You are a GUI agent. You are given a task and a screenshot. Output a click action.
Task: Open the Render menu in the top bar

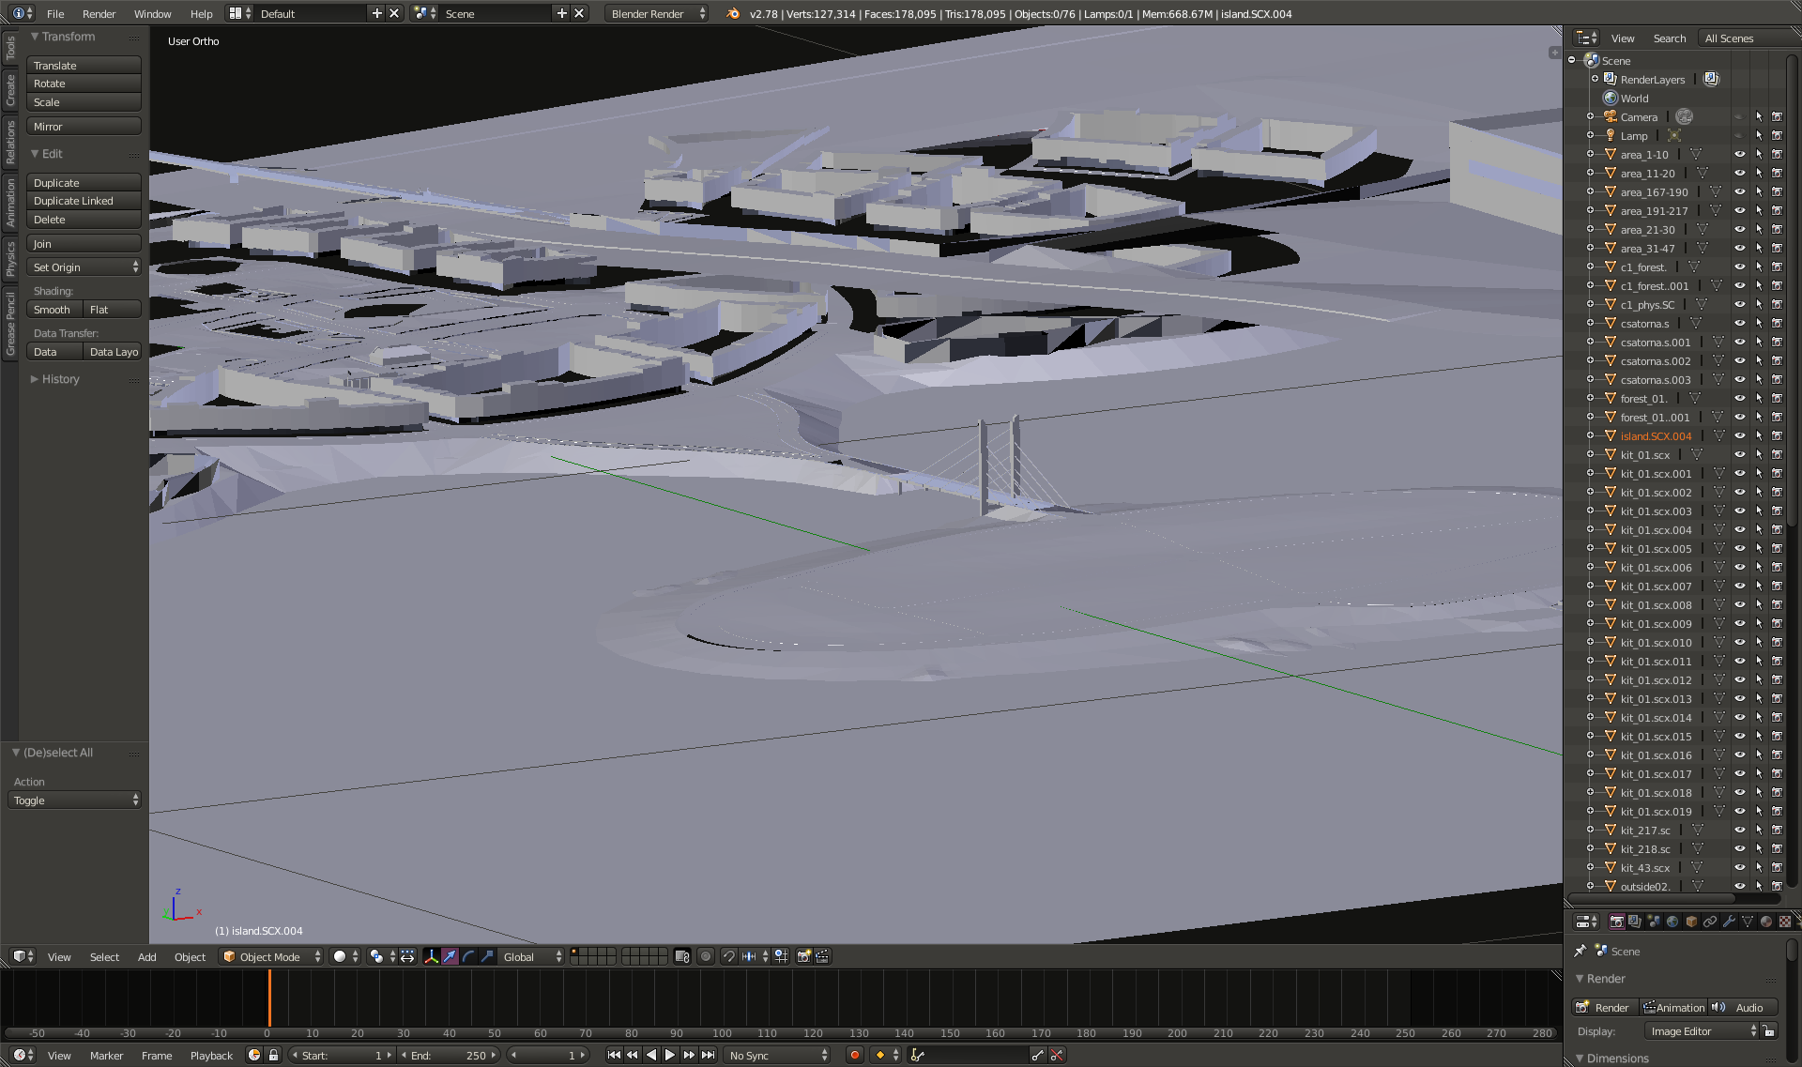point(99,14)
